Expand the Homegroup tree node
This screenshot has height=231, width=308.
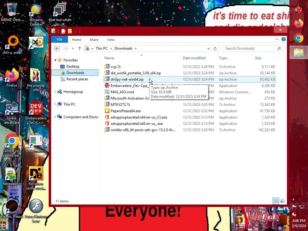tap(55, 91)
